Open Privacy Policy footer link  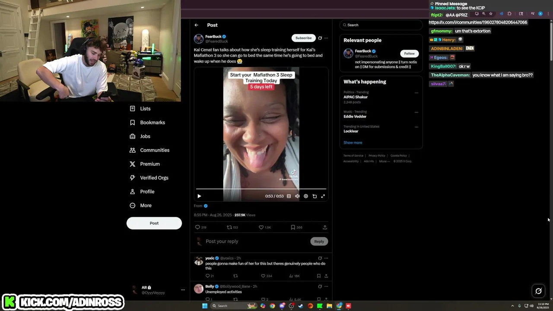tap(377, 155)
